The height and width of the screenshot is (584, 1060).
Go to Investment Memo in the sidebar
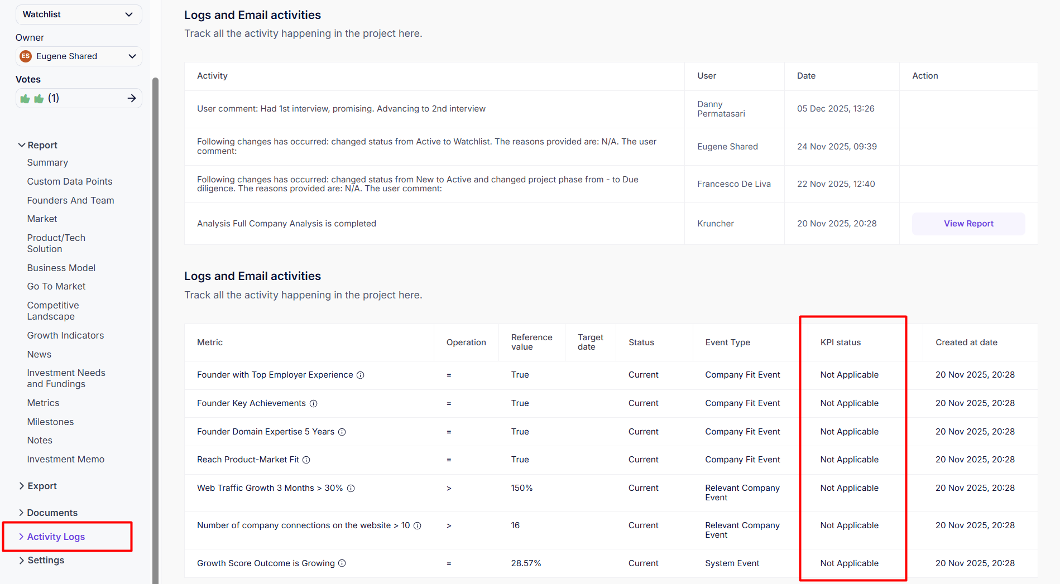66,460
